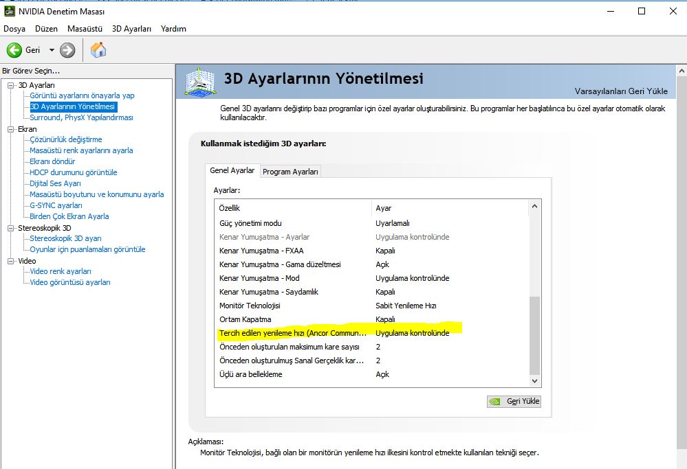Open the Masaüstü menu
The image size is (687, 469).
click(85, 29)
